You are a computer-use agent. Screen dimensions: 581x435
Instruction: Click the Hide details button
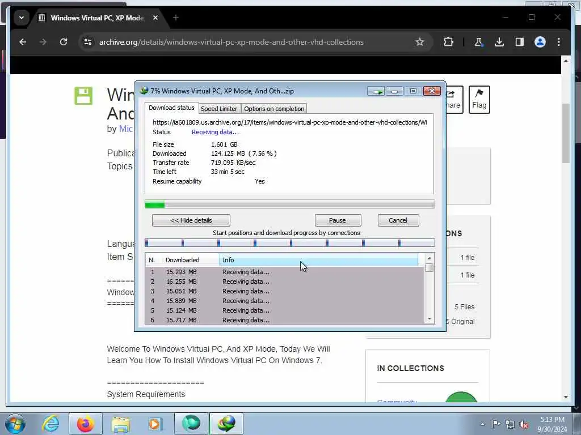[191, 220]
